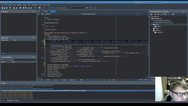Screen dimensions: 188x106
Task: Select add.dfm in the Projects tree
Action: coord(159,26)
